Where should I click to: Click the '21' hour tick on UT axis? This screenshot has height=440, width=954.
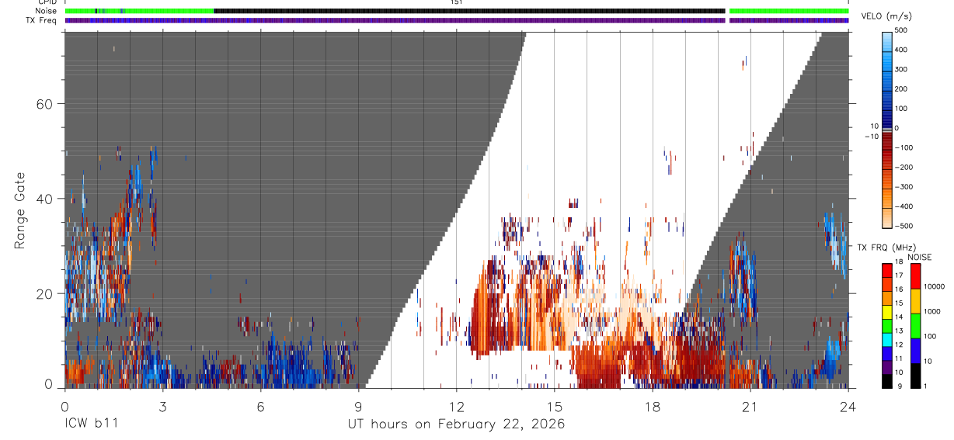tap(750, 405)
